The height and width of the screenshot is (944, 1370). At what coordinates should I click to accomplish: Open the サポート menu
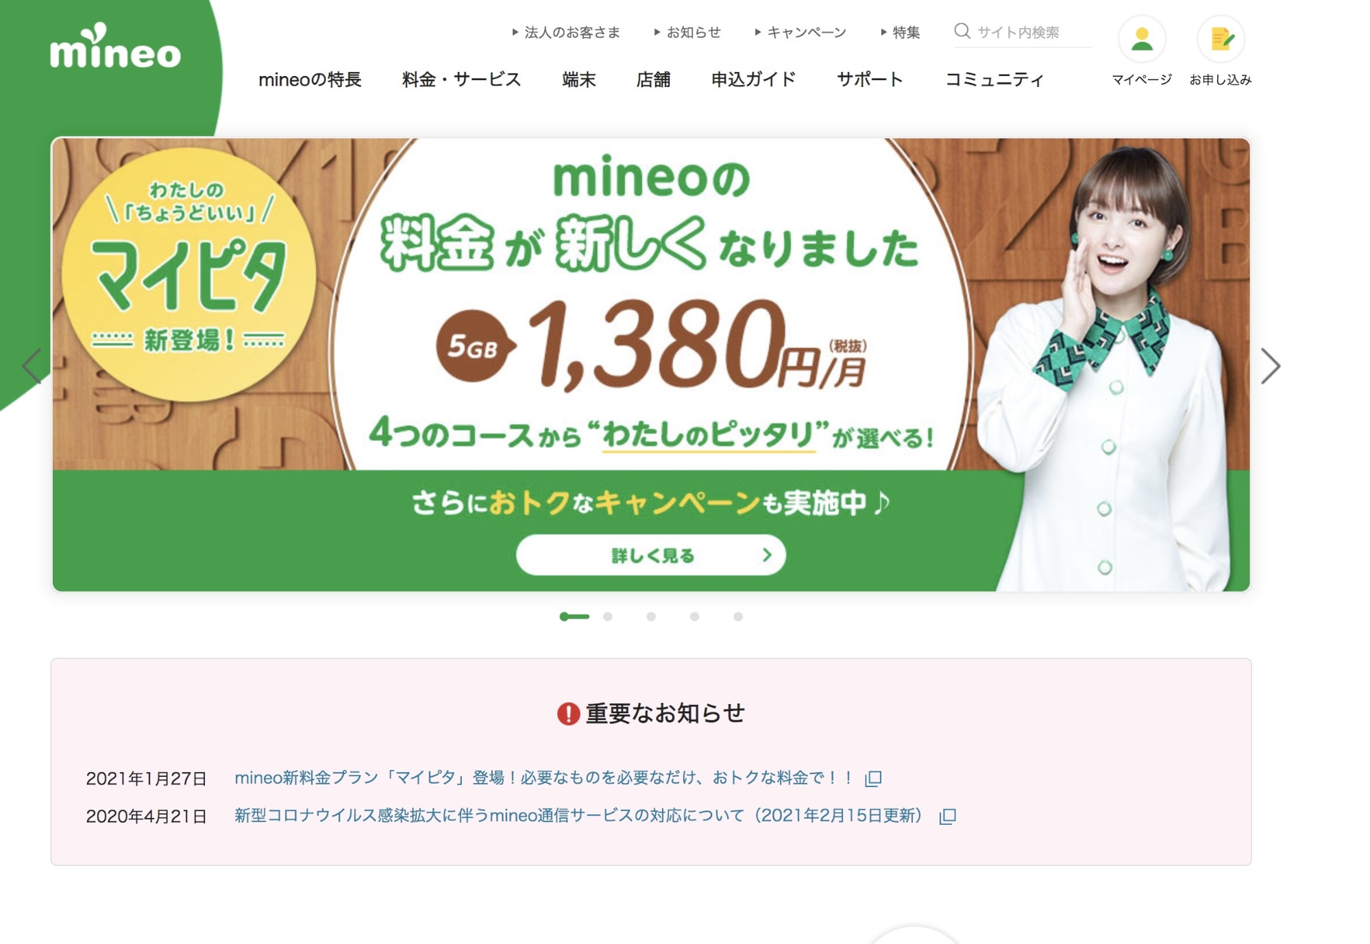click(870, 79)
